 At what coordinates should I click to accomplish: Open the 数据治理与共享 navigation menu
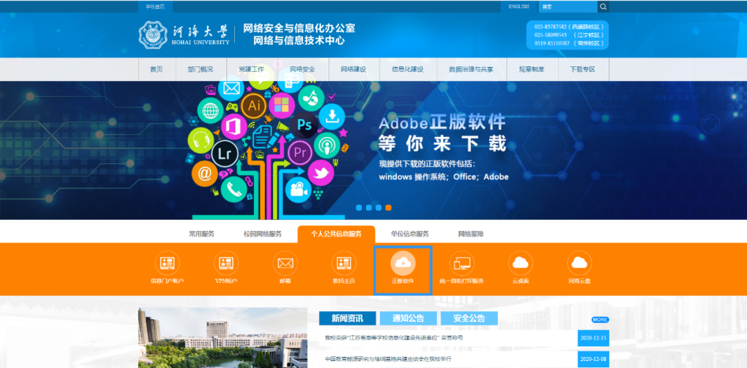tap(471, 70)
